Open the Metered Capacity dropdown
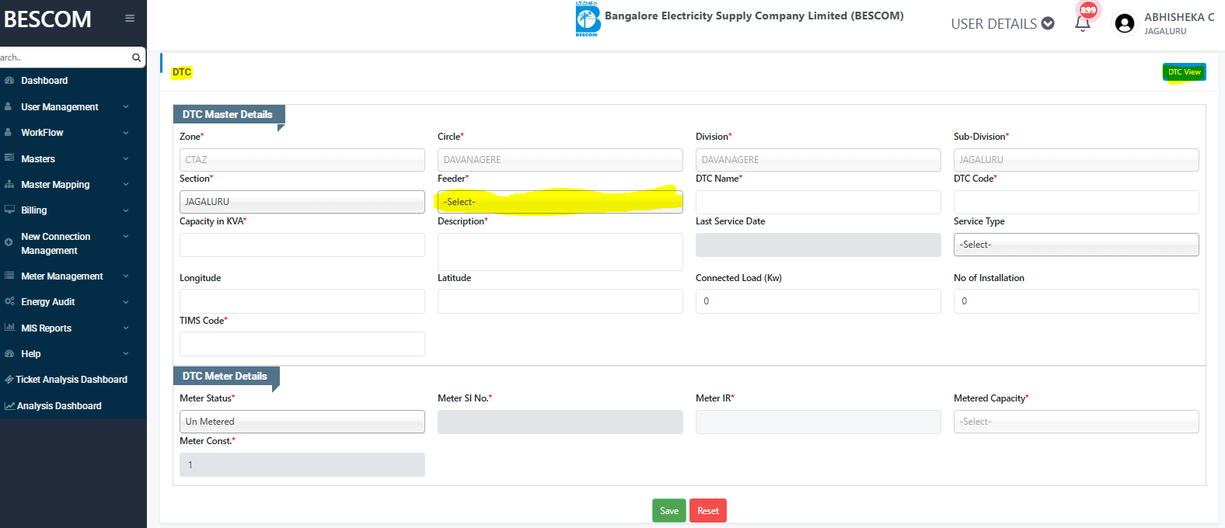 (1077, 422)
